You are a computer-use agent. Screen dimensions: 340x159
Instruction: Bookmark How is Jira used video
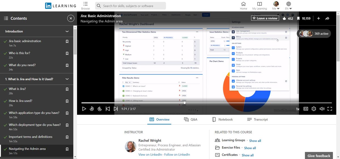click(67, 101)
